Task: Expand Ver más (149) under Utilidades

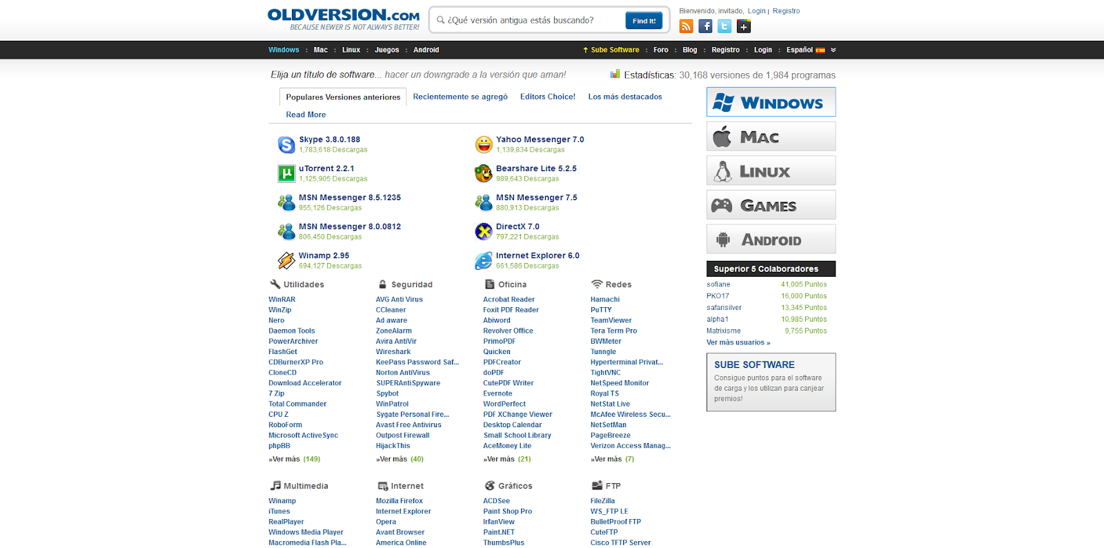Action: 295,459
